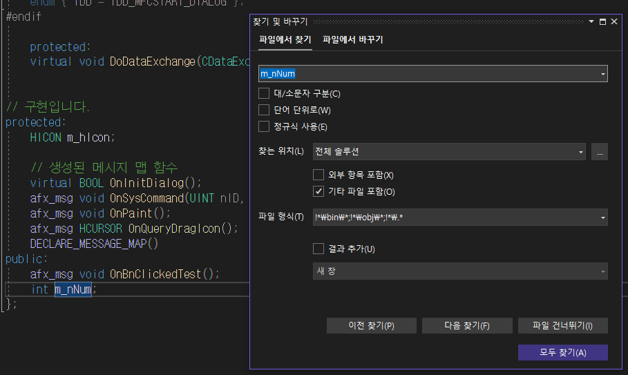The image size is (628, 375).
Task: Open the 찾는 위치 combo box showing 전체 솔루션
Action: (x=449, y=152)
